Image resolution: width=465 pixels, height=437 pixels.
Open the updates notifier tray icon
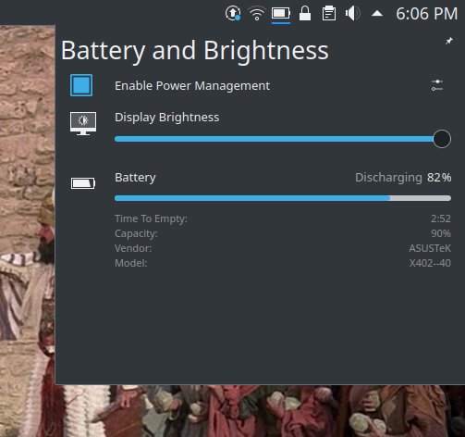(233, 14)
